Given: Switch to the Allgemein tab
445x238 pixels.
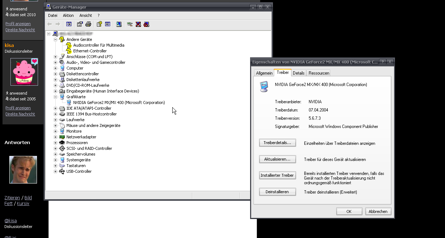Looking at the screenshot, I should (264, 73).
